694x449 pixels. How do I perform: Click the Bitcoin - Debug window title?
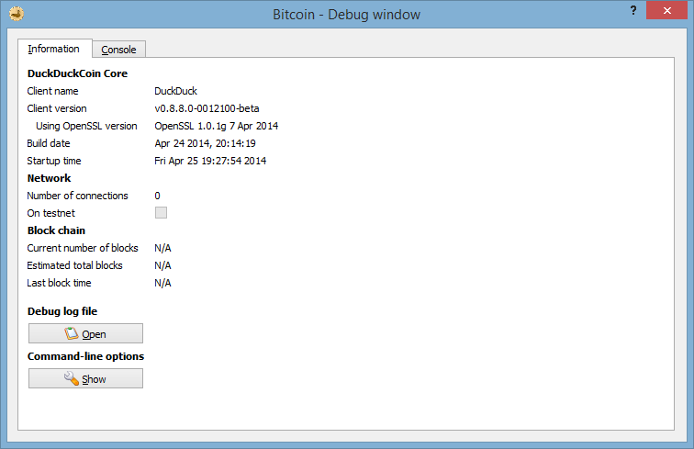[x=346, y=15]
